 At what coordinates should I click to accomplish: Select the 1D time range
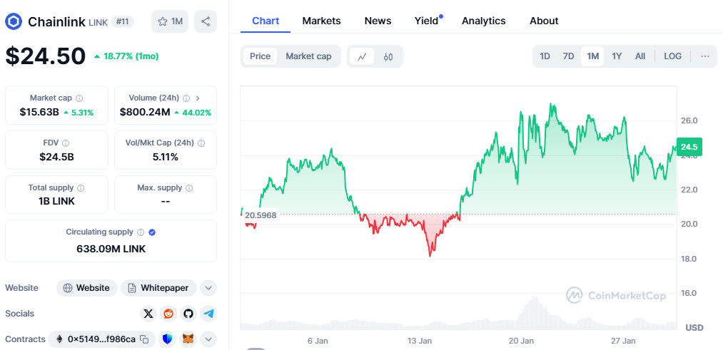[545, 56]
